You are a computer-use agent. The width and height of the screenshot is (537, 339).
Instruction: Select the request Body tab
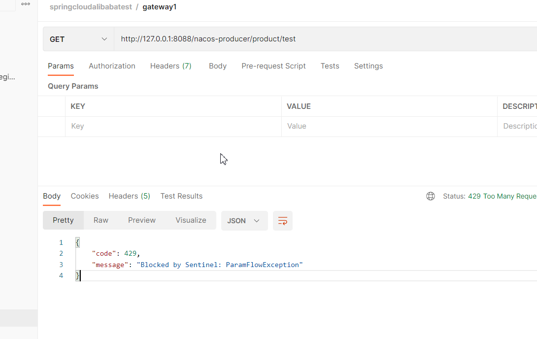click(x=218, y=66)
